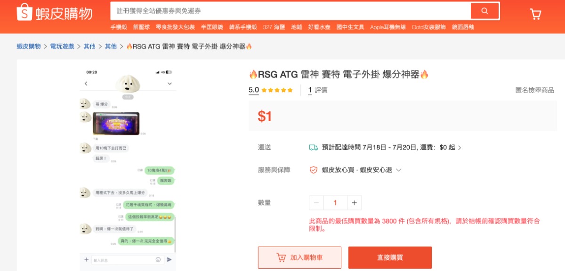Click the 服務與保障 label
This screenshot has height=271, width=565.
pos(274,170)
